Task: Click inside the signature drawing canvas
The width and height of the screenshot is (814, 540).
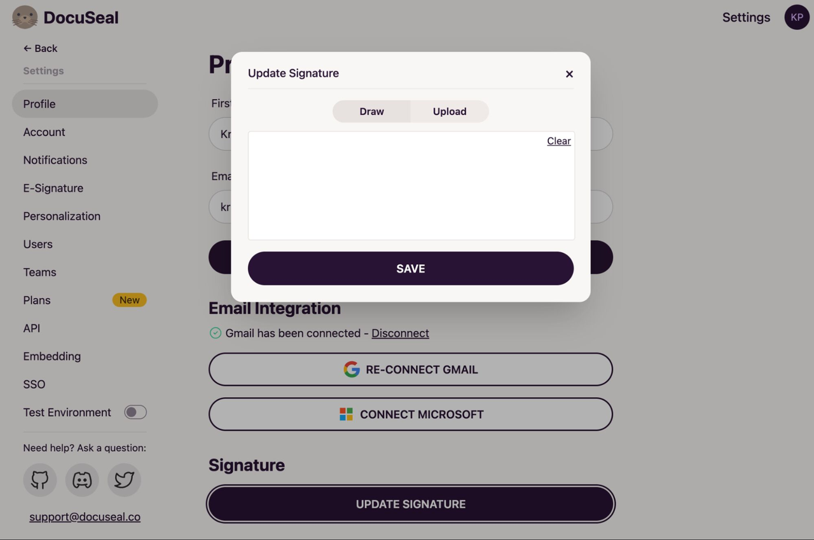Action: [411, 191]
